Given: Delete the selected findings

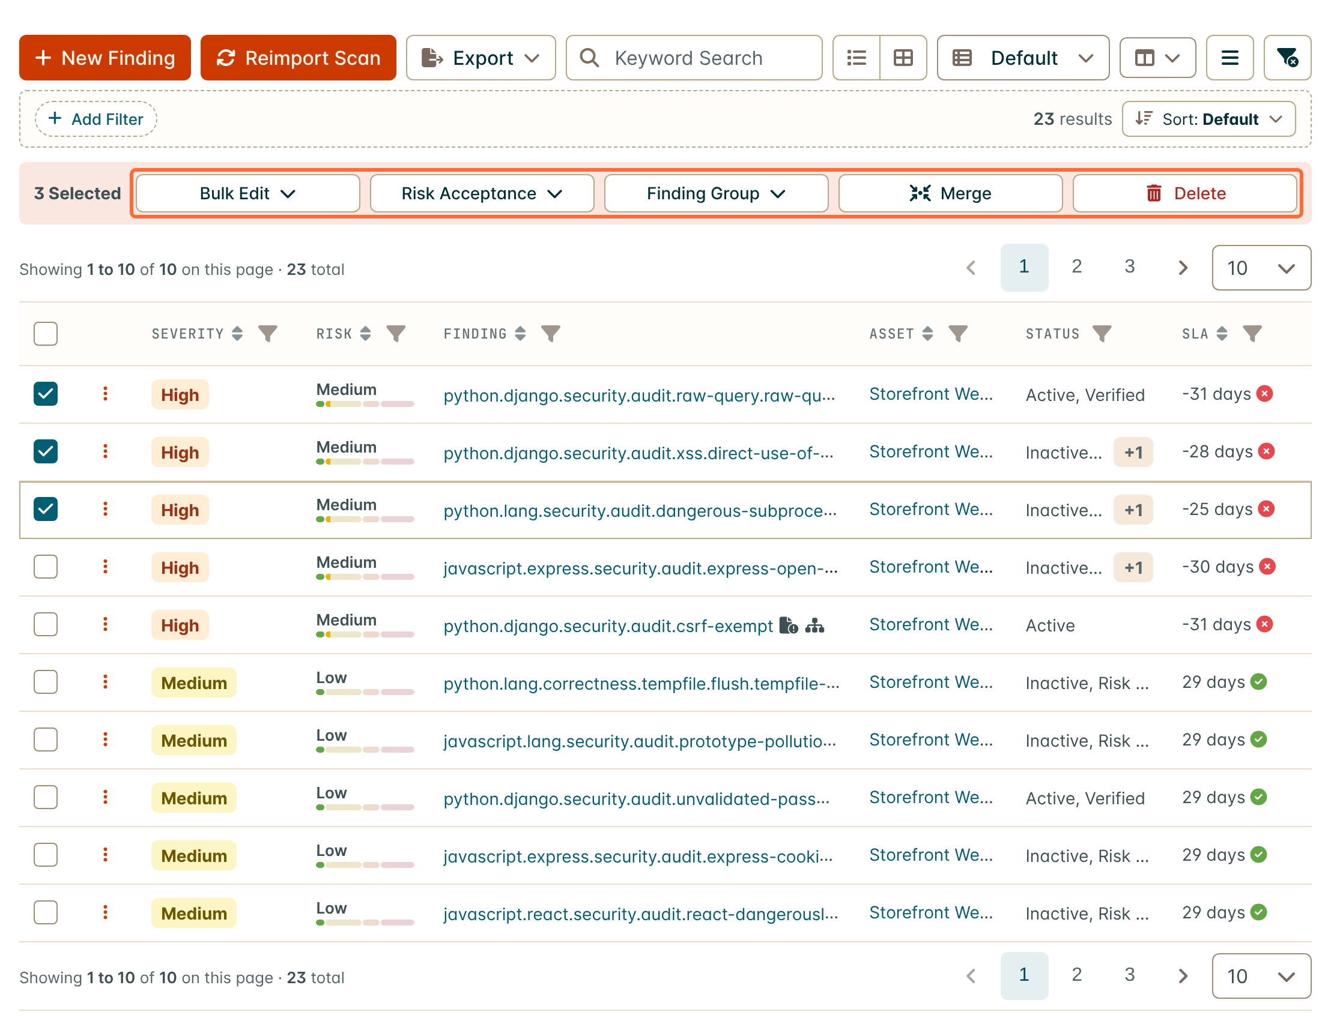Looking at the screenshot, I should (1184, 193).
